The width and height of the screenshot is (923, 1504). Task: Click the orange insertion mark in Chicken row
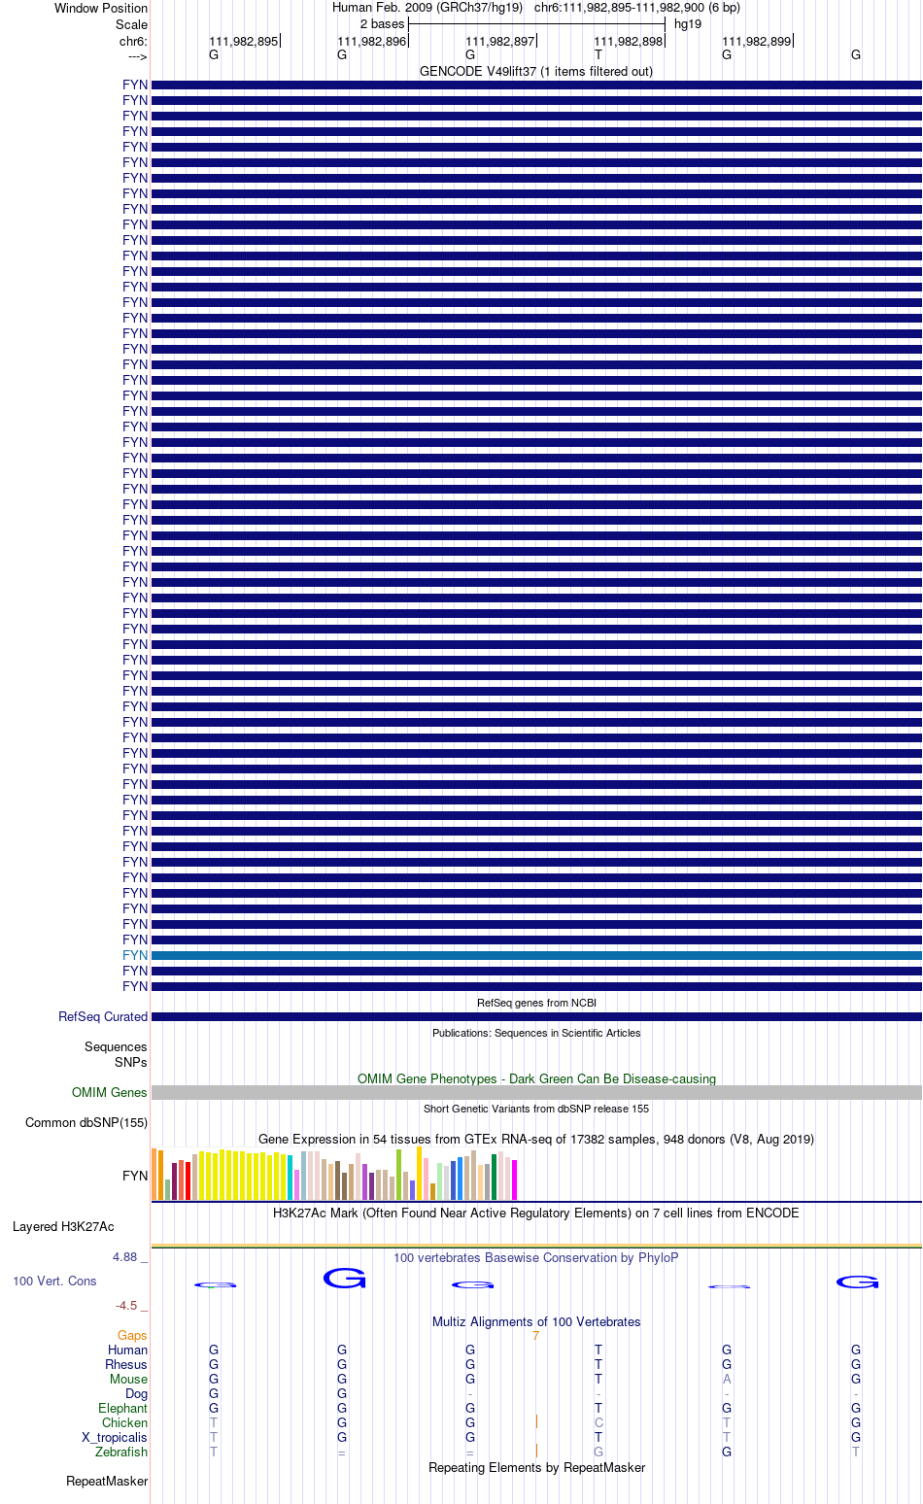click(x=536, y=1422)
